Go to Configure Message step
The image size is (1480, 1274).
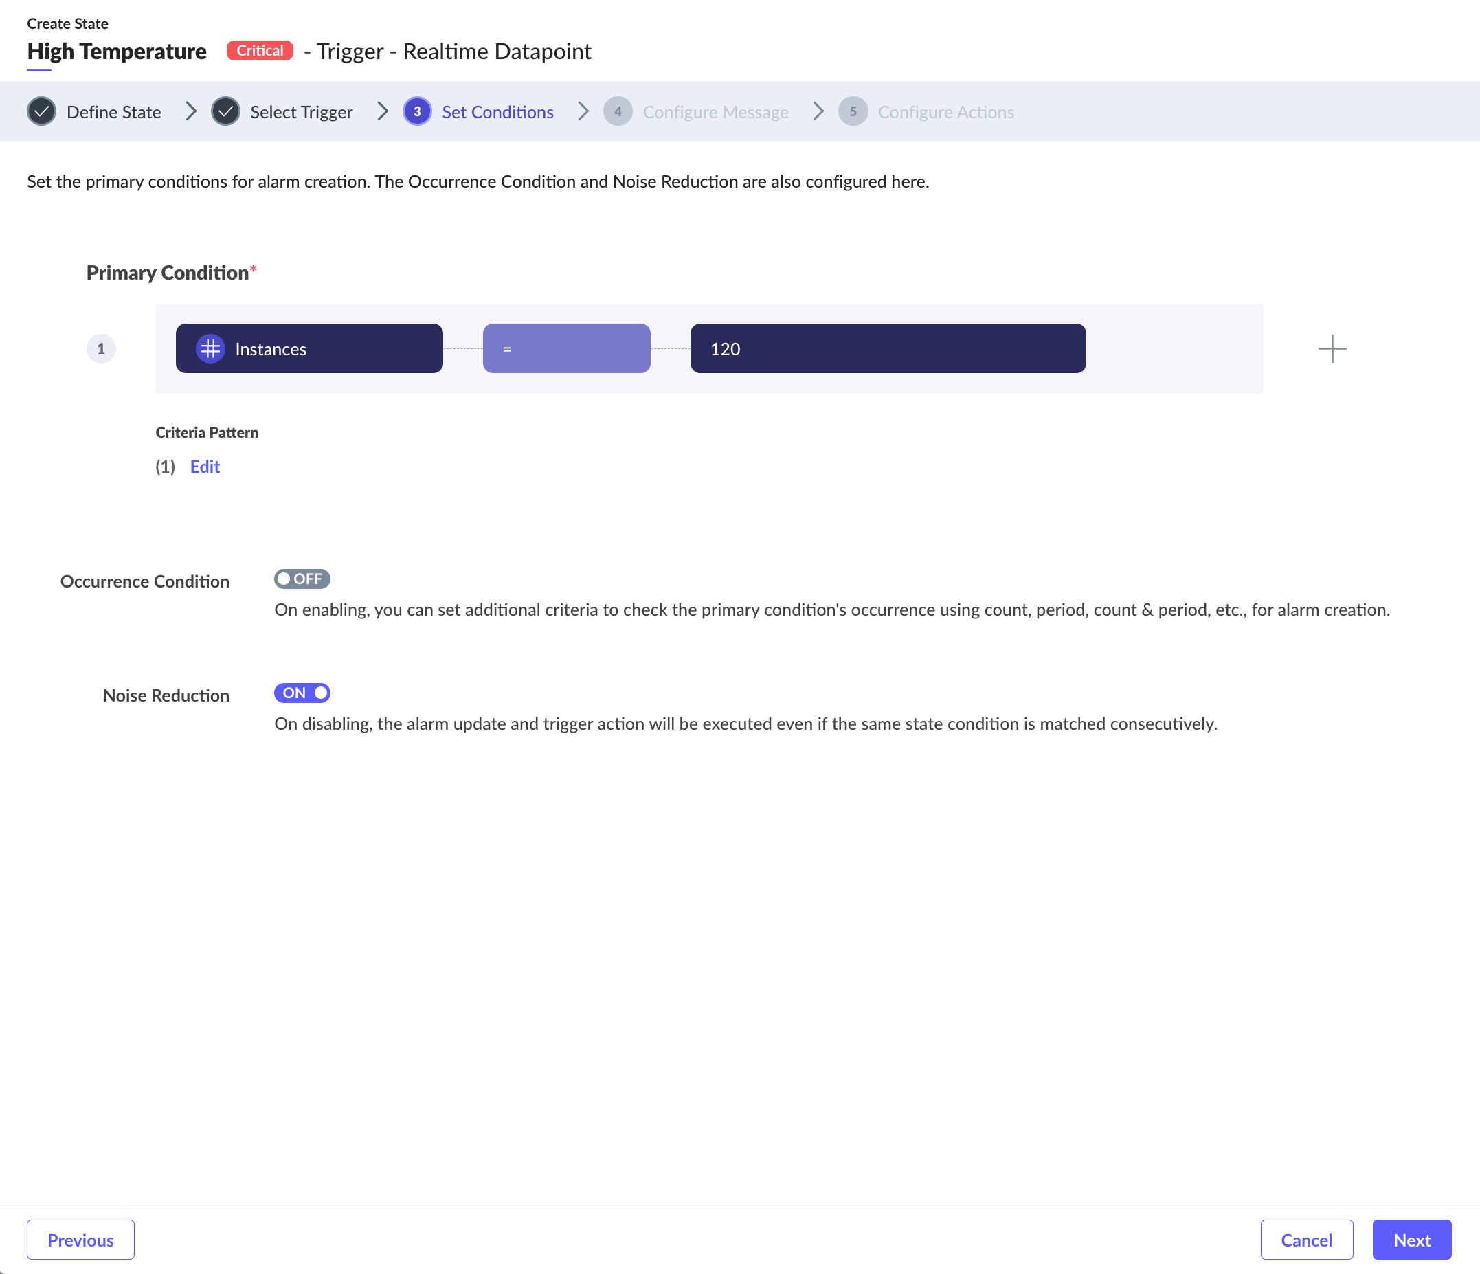click(x=715, y=112)
